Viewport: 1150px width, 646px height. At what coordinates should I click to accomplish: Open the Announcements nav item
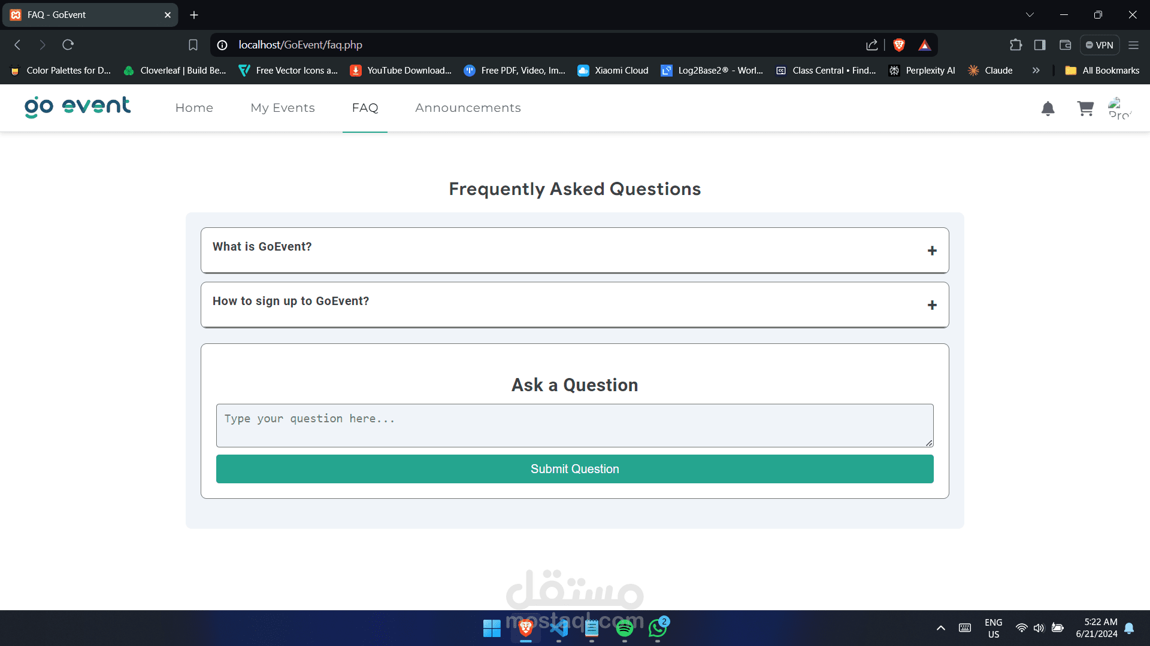[468, 108]
